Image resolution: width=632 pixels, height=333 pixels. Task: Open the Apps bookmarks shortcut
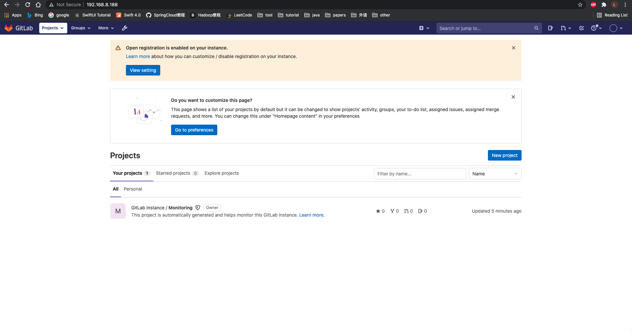click(13, 15)
